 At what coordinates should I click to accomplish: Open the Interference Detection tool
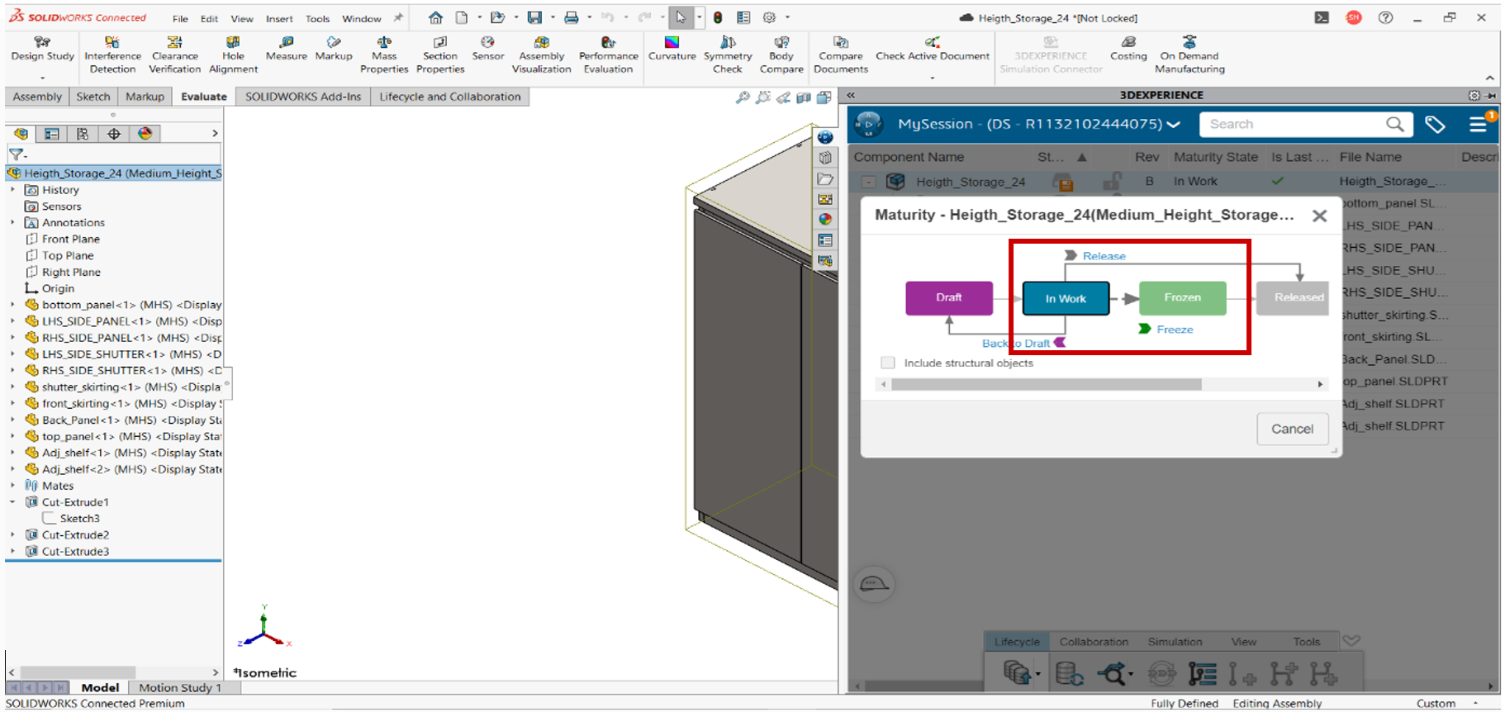[112, 55]
